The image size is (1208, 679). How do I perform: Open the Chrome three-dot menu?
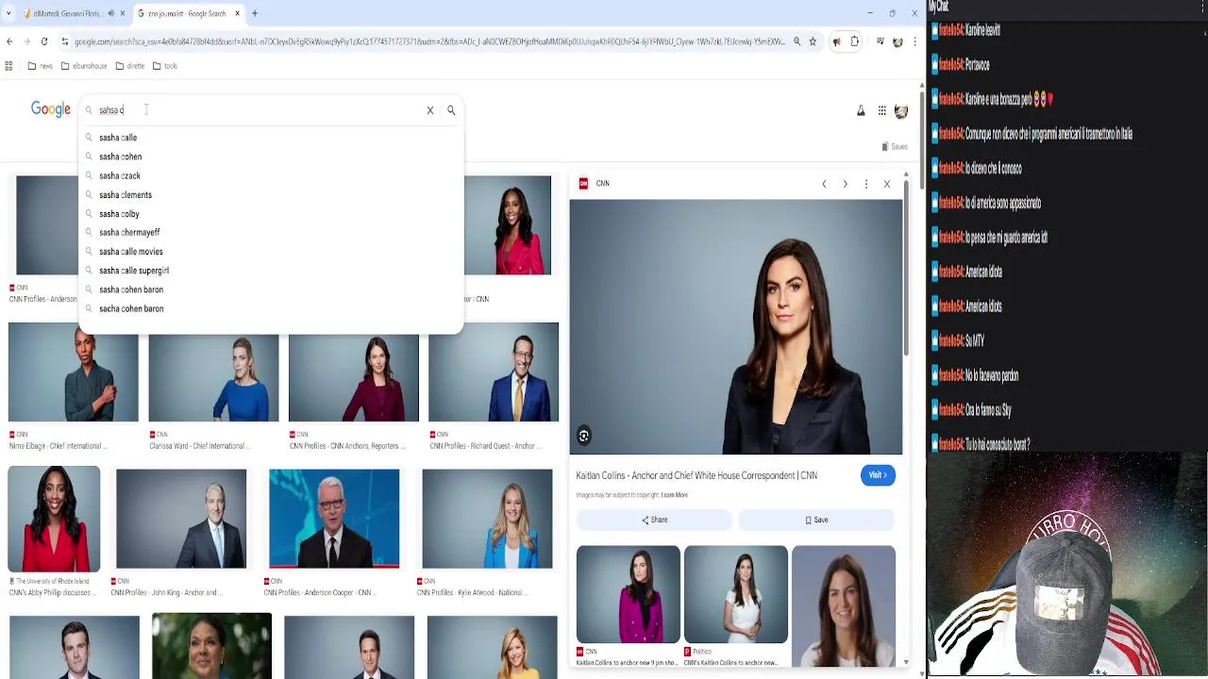coord(914,41)
